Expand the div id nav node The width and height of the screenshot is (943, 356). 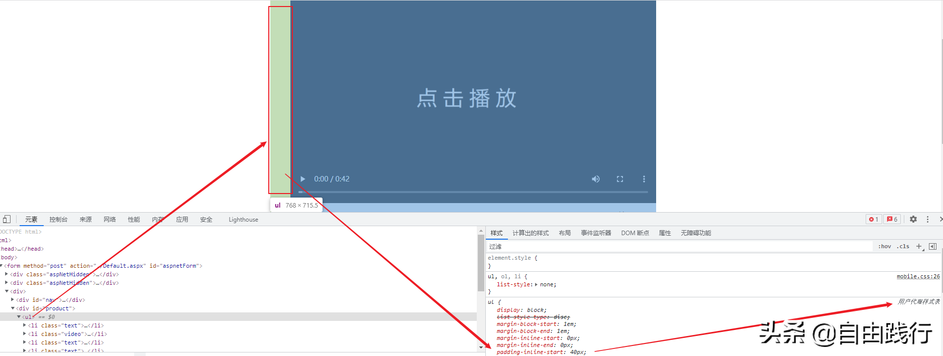pyautogui.click(x=13, y=300)
